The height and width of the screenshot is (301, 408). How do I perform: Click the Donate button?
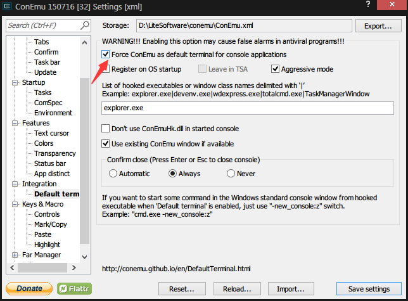(x=29, y=288)
